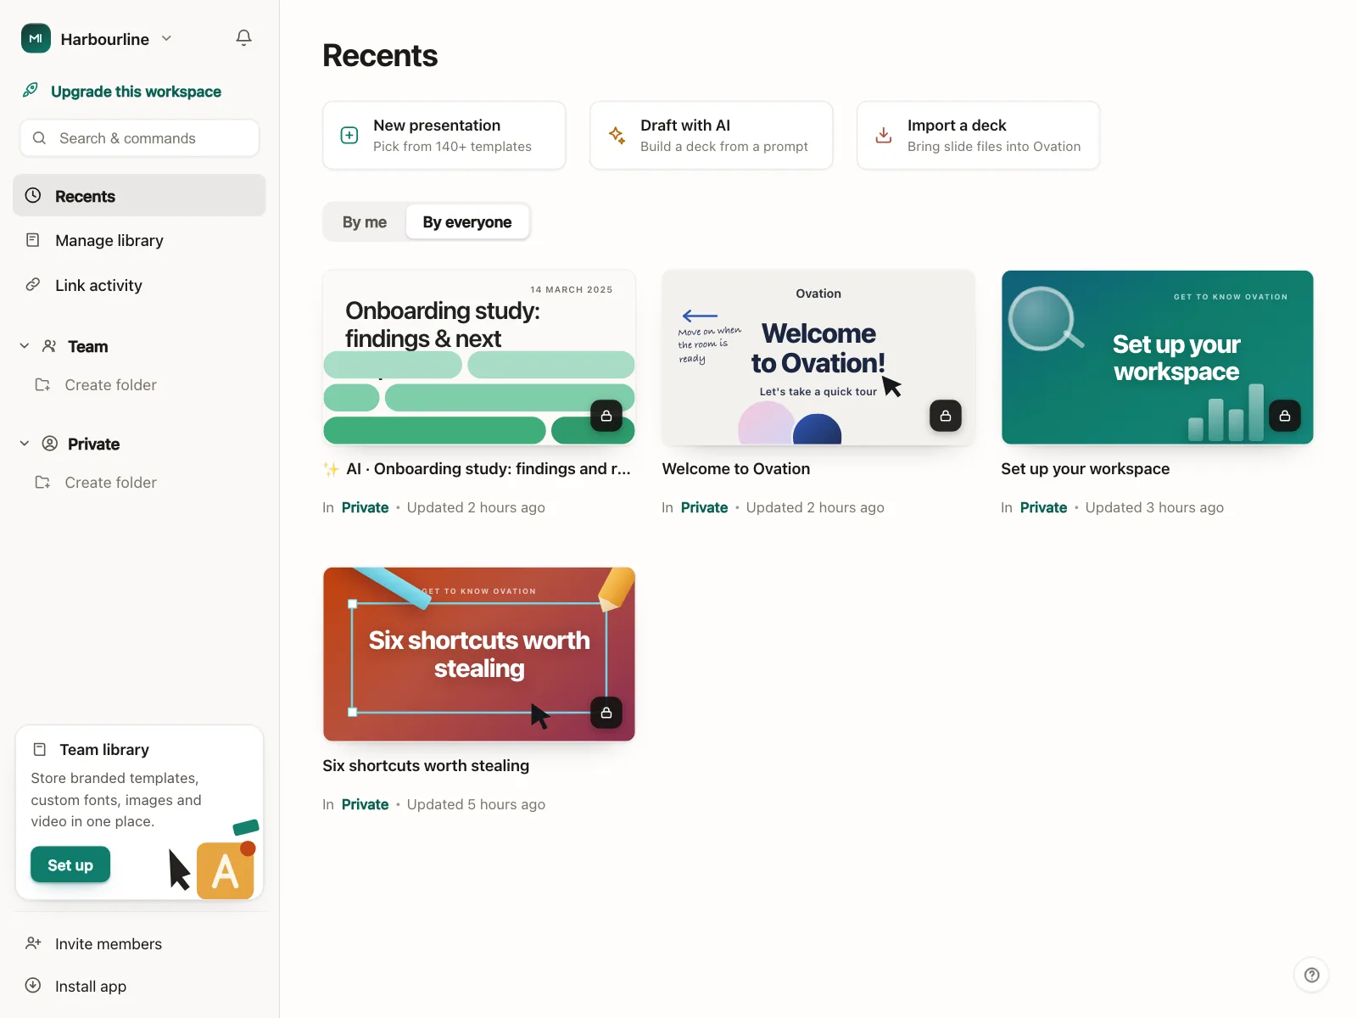Click the Install app download icon
This screenshot has height=1018, width=1357.
click(33, 985)
